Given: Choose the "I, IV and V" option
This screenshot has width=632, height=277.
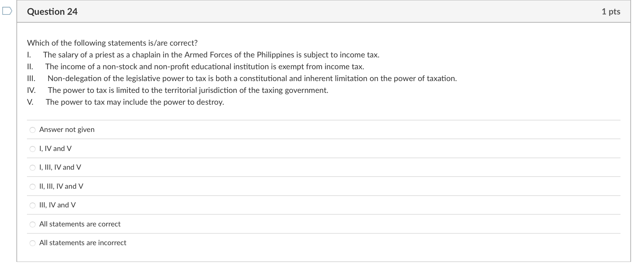Looking at the screenshot, I should tap(32, 149).
